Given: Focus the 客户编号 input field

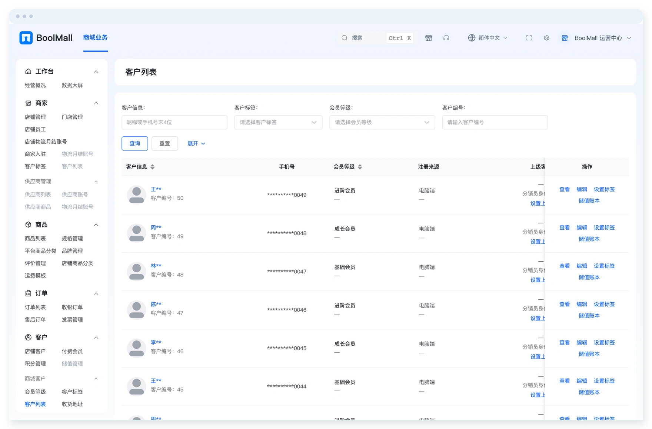Looking at the screenshot, I should coord(495,122).
